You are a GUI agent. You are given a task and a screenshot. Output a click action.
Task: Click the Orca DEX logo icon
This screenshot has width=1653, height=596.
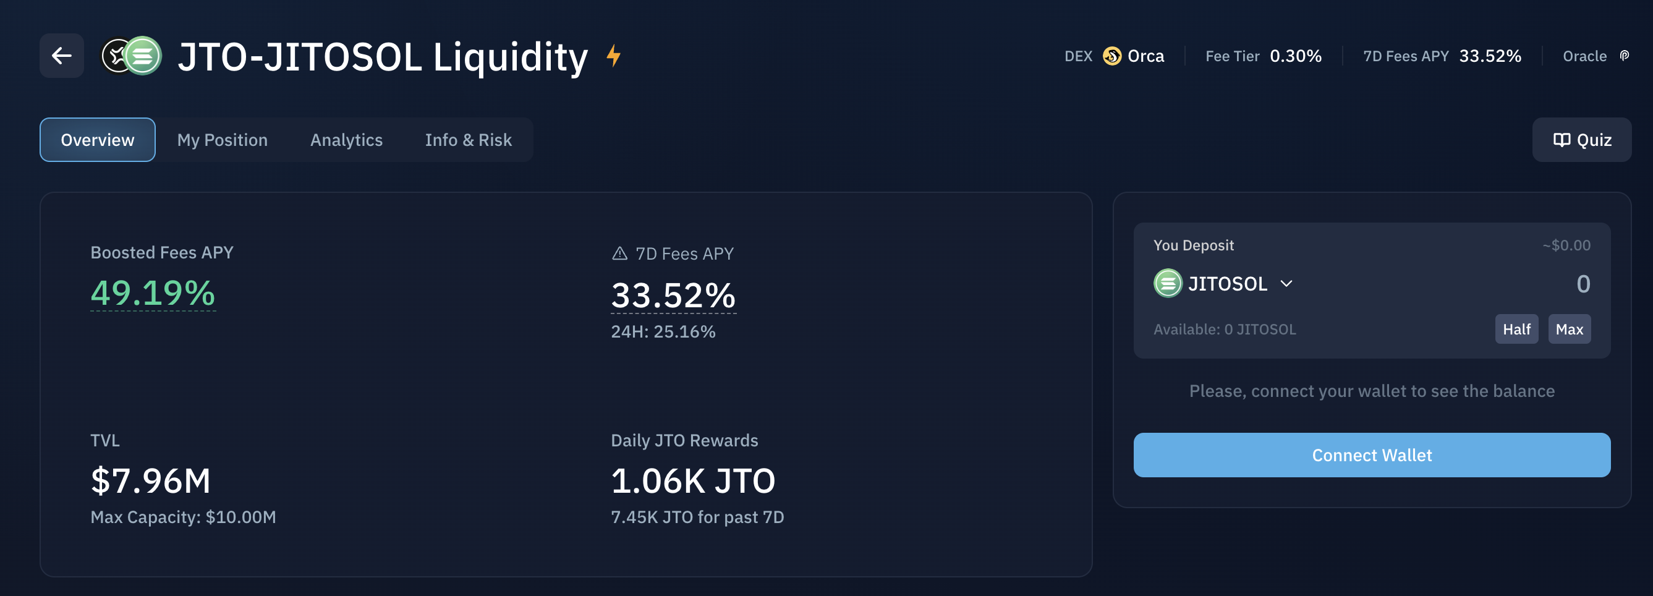coord(1111,56)
